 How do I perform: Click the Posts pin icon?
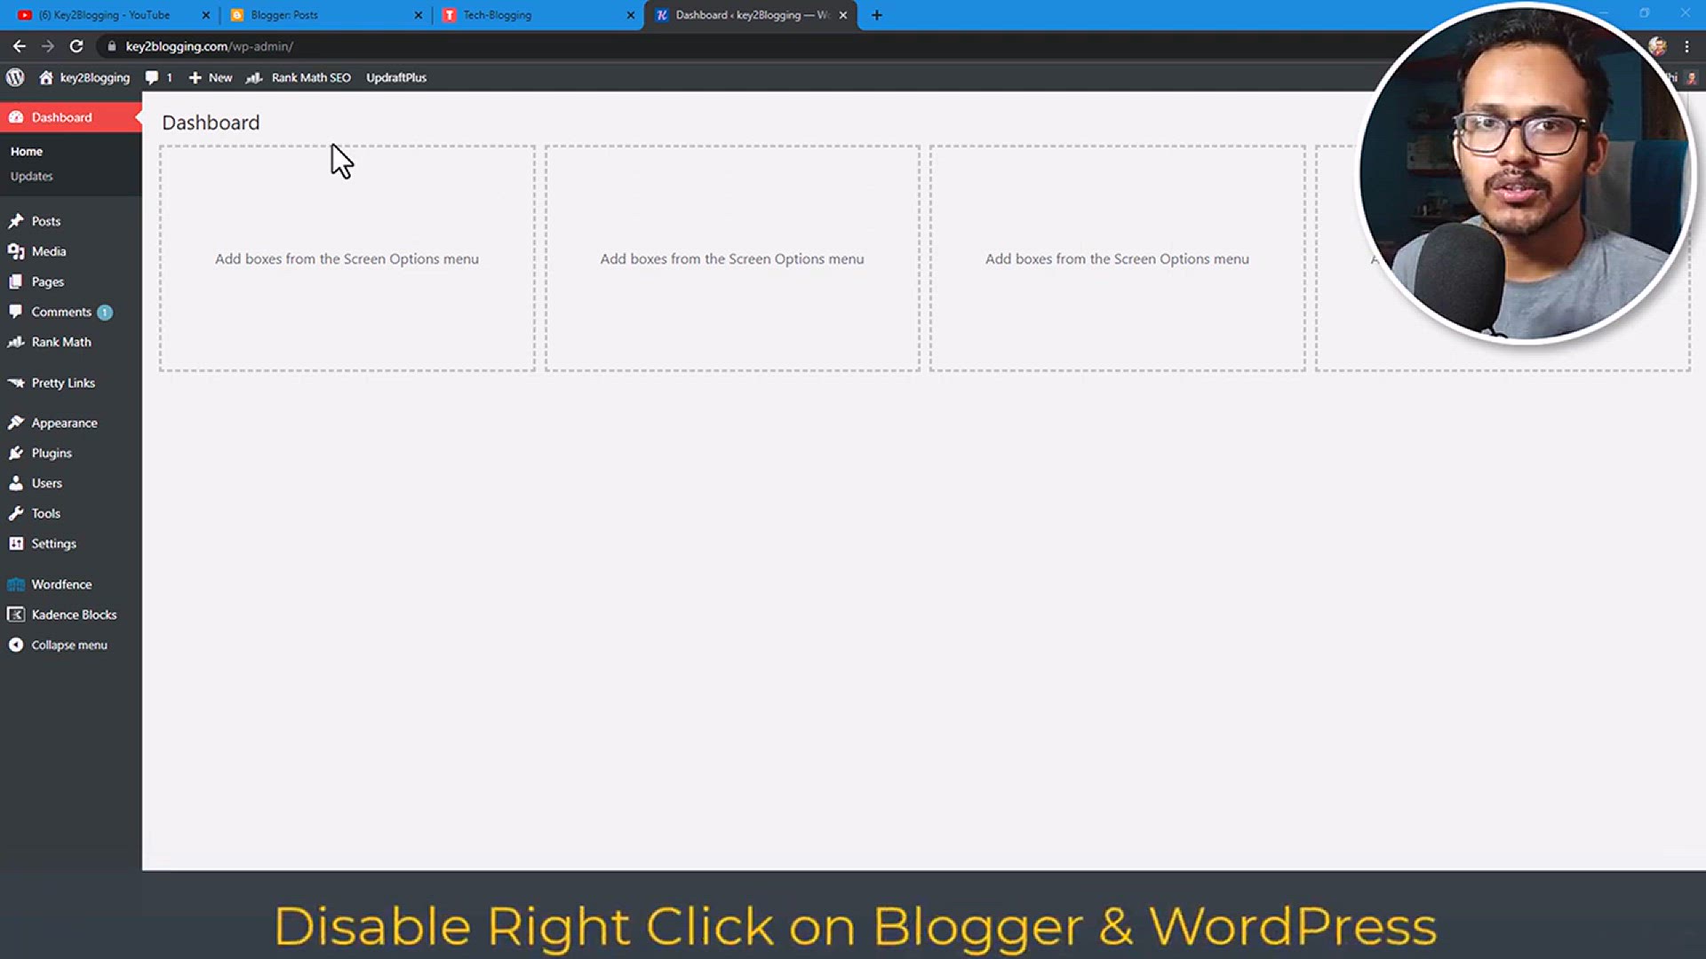pos(16,221)
